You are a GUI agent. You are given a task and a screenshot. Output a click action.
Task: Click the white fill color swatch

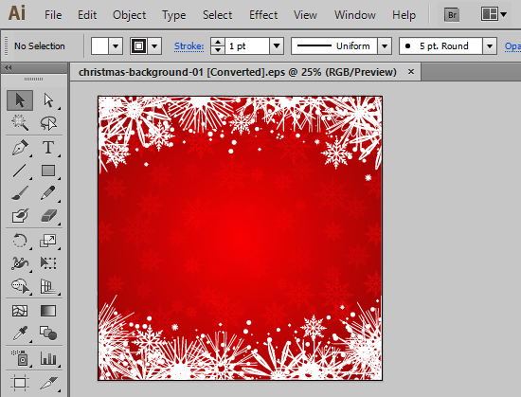tap(99, 45)
